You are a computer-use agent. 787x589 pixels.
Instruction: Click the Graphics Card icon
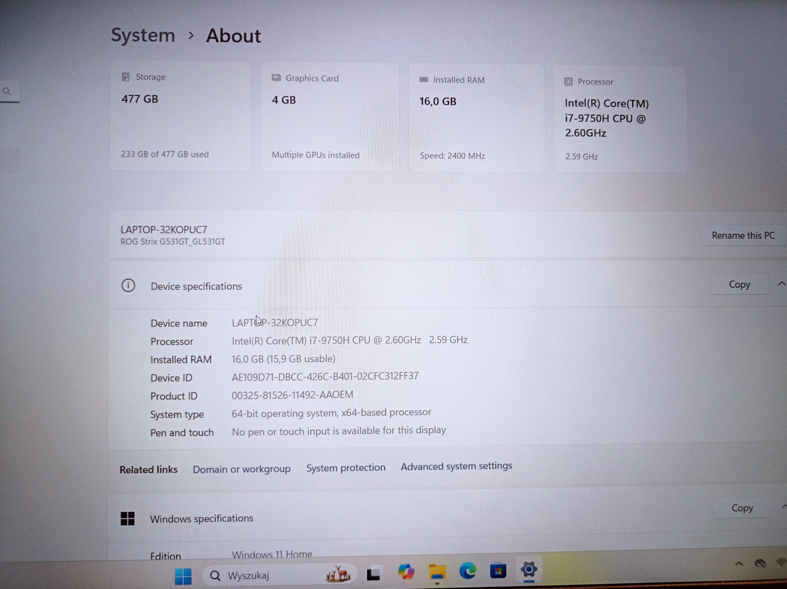click(276, 78)
